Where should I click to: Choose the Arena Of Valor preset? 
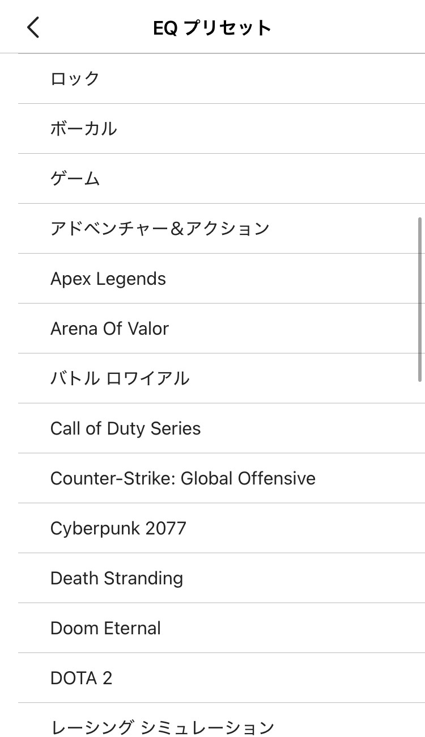[109, 329]
